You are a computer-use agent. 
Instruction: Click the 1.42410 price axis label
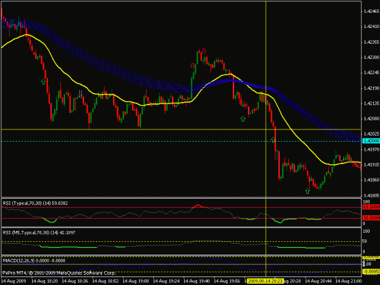(371, 27)
